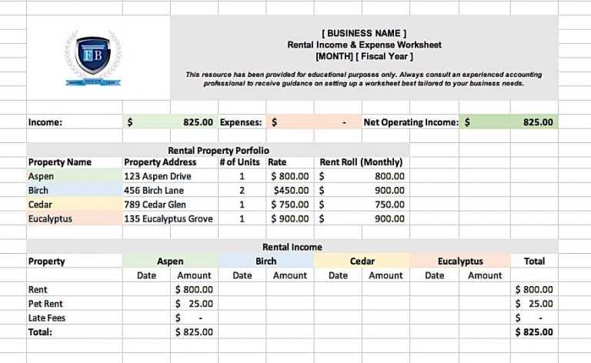Screen dimensions: 591x363
Task: Select the Rental Property Porfolio header
Action: tap(219, 150)
